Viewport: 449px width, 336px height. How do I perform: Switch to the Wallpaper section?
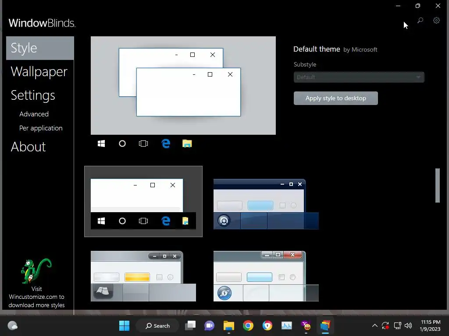(x=39, y=71)
